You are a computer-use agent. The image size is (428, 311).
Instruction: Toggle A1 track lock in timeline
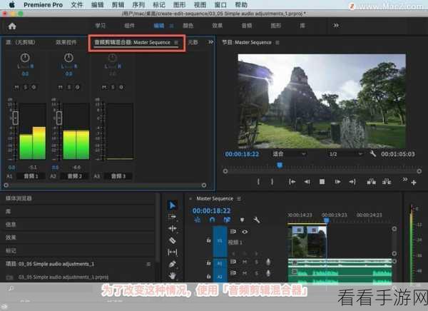208,262
